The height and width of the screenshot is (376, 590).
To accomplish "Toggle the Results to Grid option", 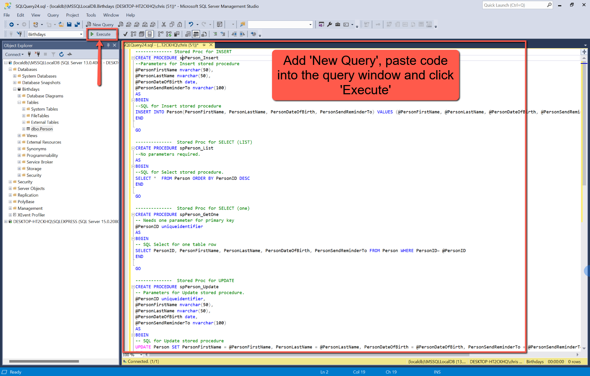I will click(x=196, y=34).
